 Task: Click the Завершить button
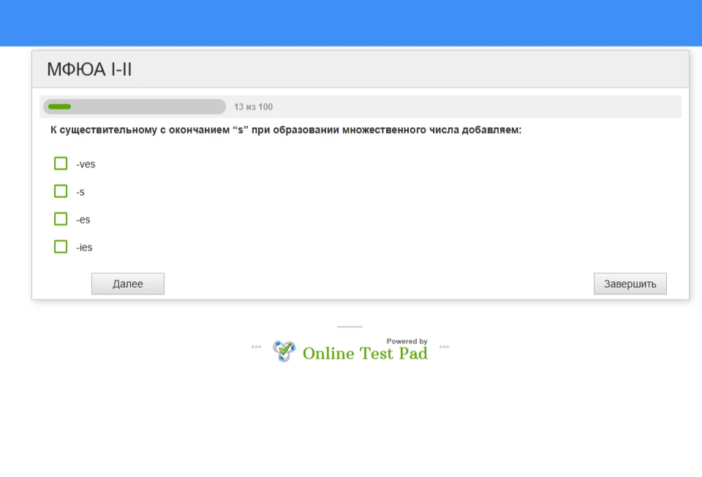click(x=630, y=284)
